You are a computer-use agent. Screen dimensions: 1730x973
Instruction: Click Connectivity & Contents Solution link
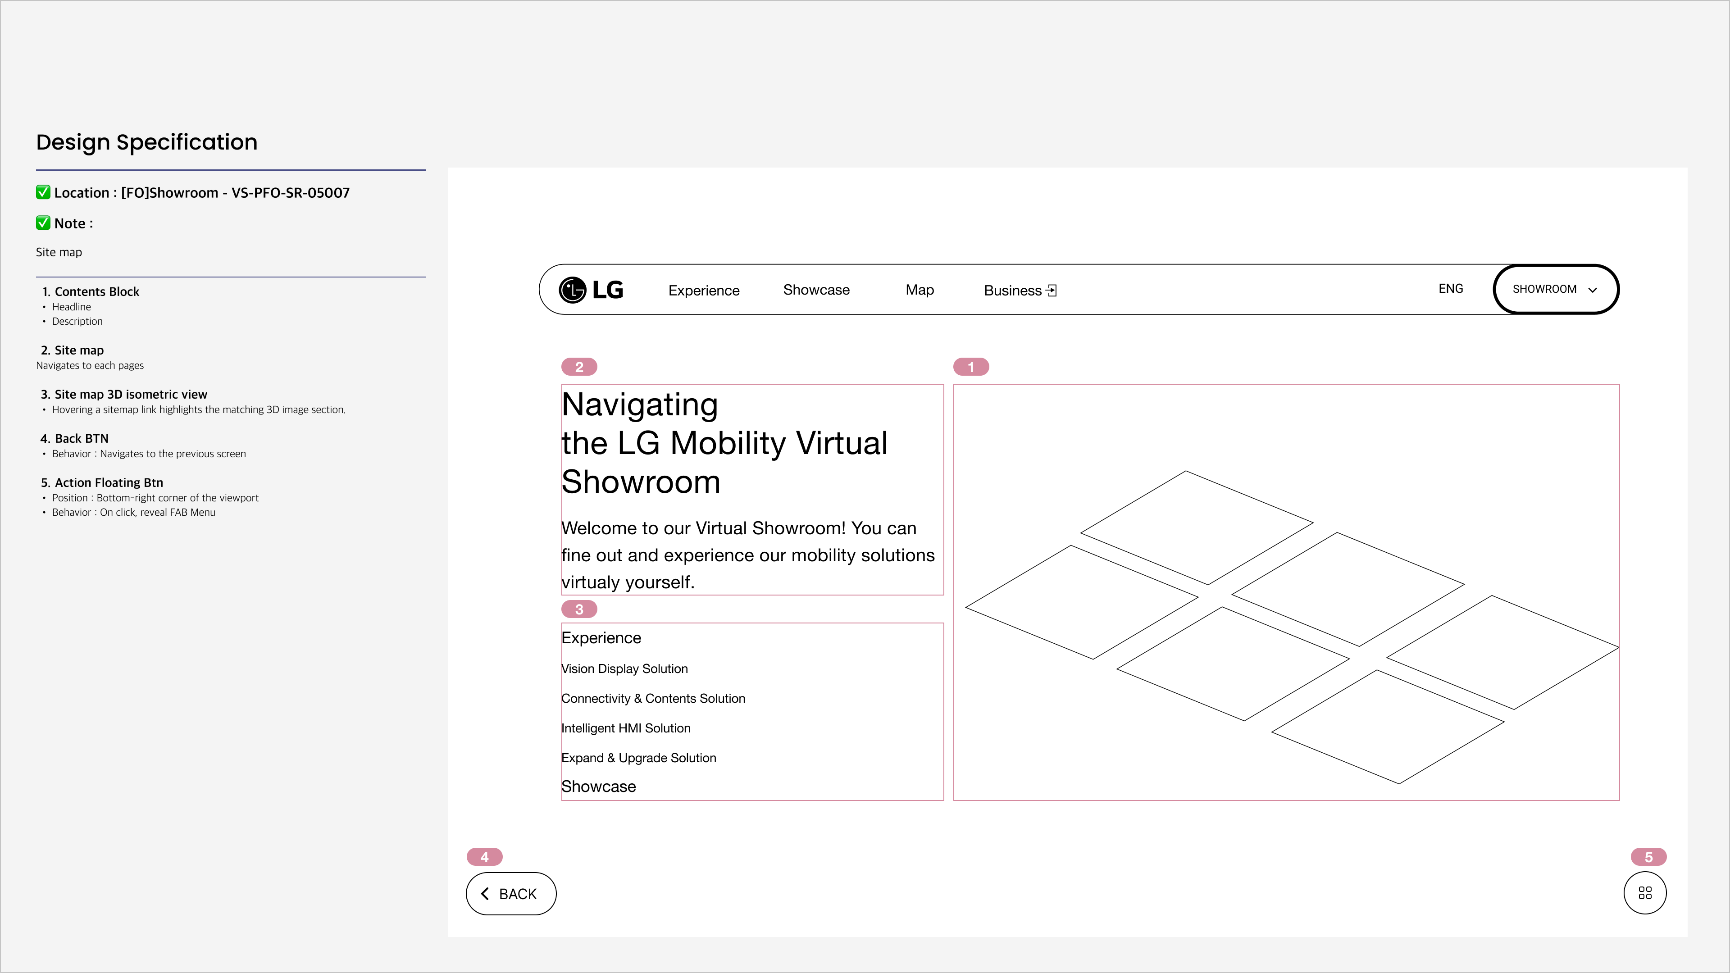pos(653,698)
